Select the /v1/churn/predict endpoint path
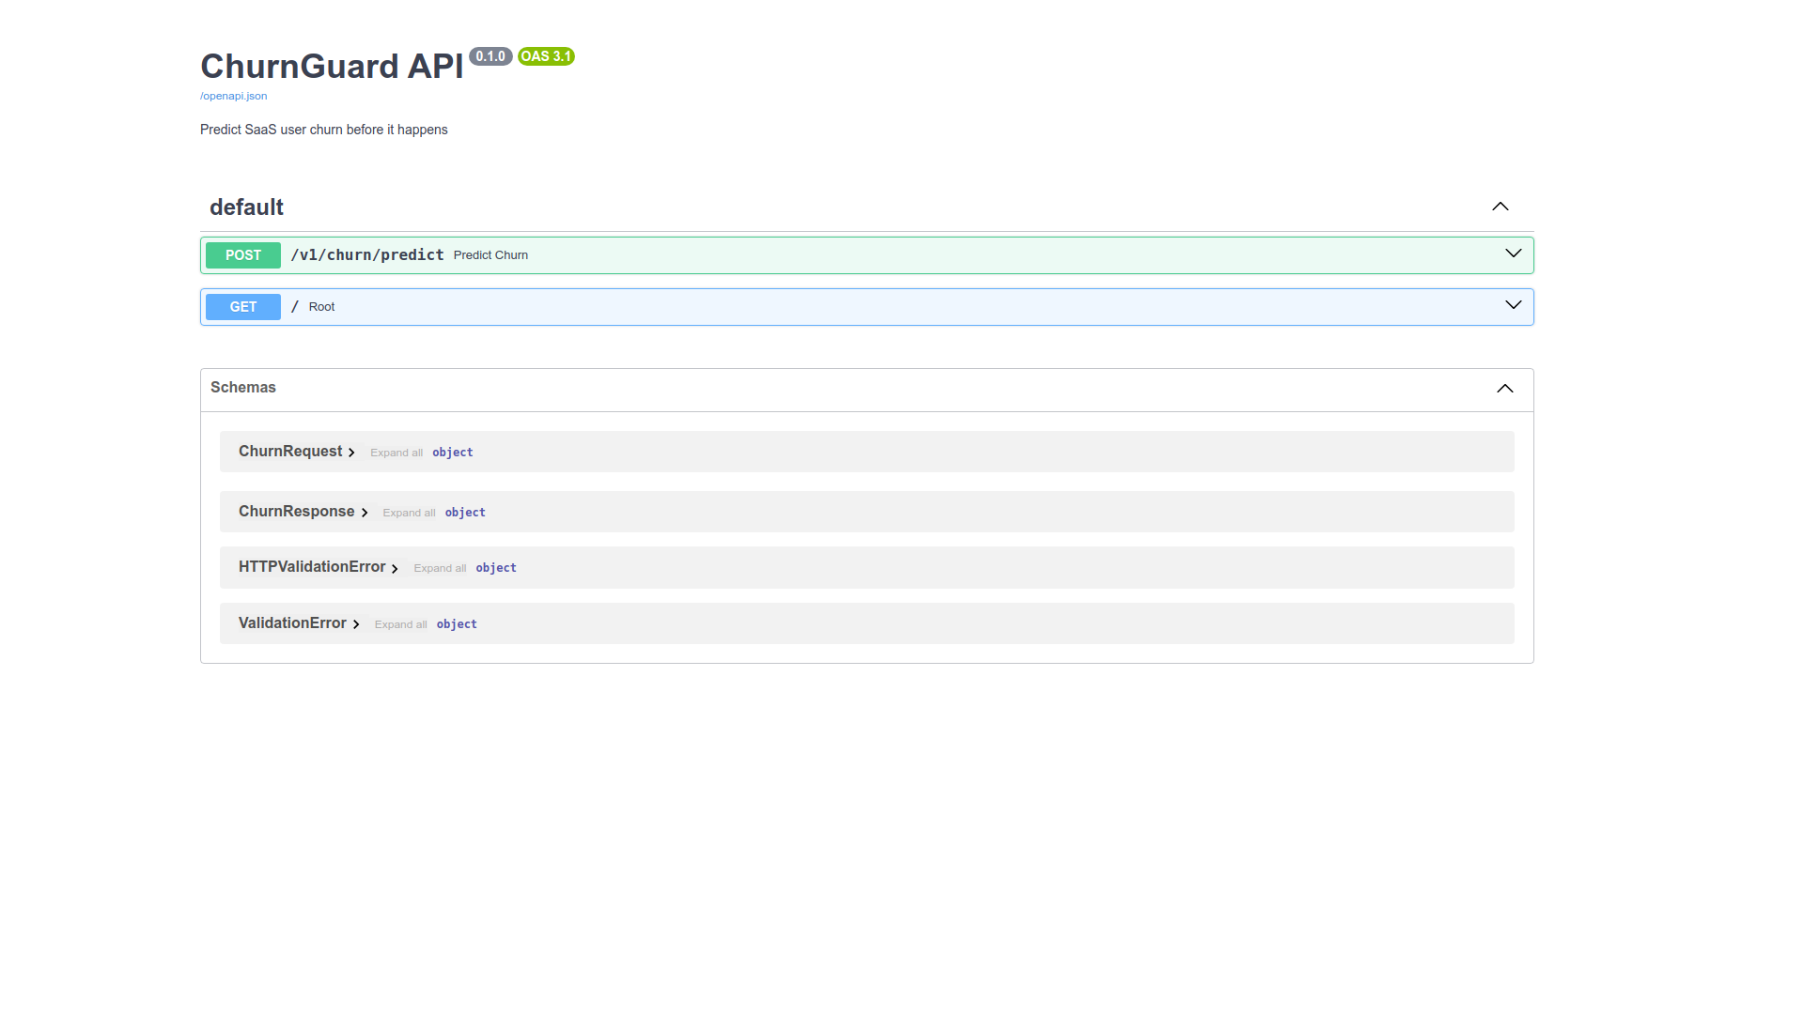Screen dimensions: 1804x1014 coord(367,254)
